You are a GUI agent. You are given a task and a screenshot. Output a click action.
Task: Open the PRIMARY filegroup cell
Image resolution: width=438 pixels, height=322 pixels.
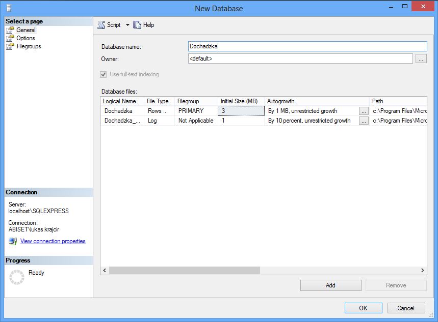pos(196,111)
